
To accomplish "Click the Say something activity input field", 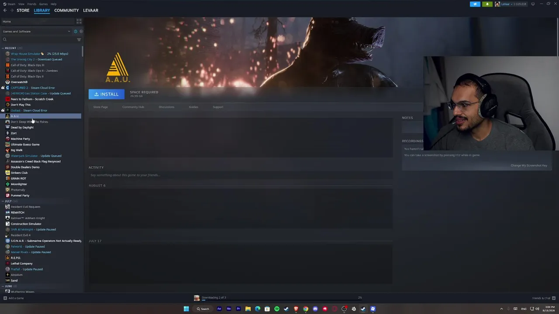I will pyautogui.click(x=240, y=175).
